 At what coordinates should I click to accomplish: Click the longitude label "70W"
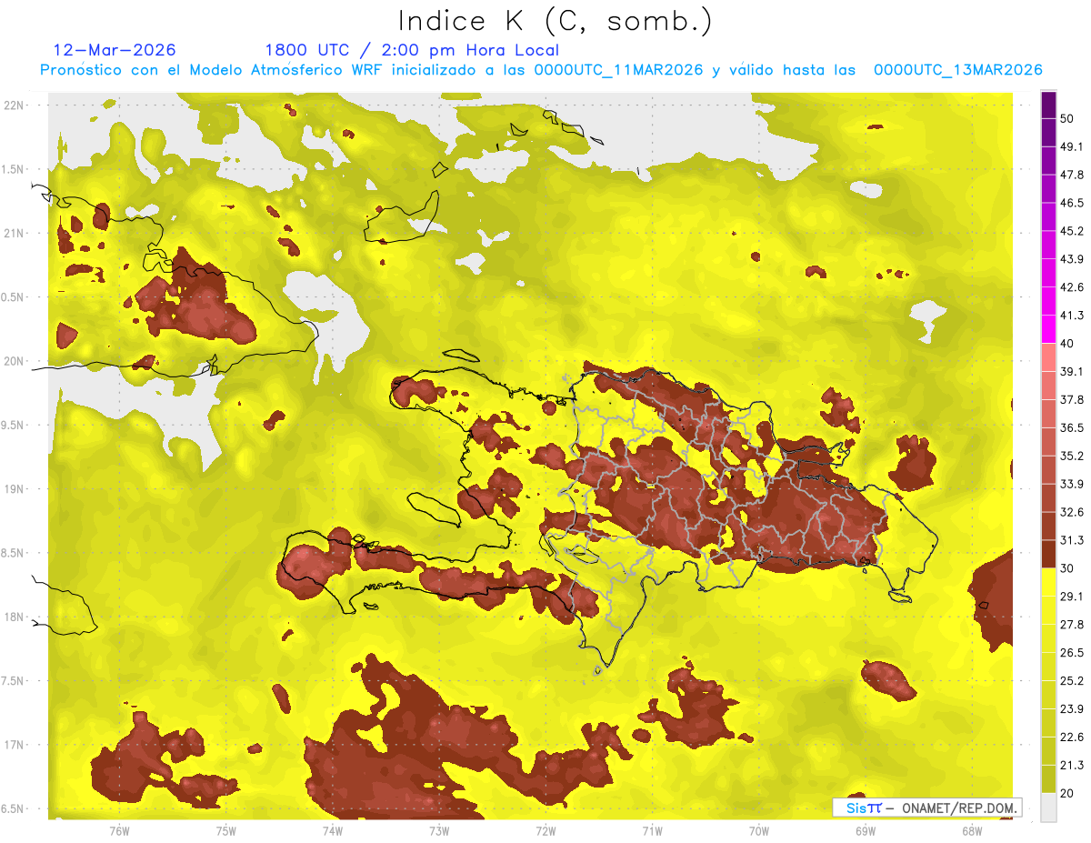pyautogui.click(x=758, y=831)
